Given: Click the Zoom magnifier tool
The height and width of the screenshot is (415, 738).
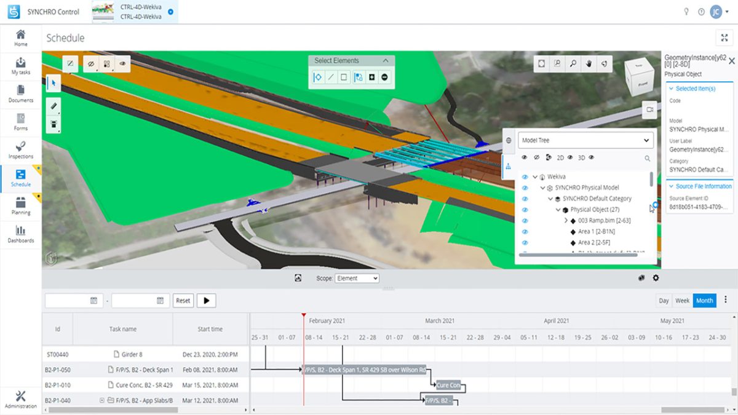Looking at the screenshot, I should point(572,63).
